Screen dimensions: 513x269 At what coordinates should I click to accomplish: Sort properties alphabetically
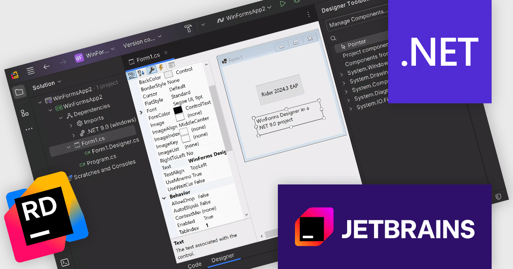point(141,73)
